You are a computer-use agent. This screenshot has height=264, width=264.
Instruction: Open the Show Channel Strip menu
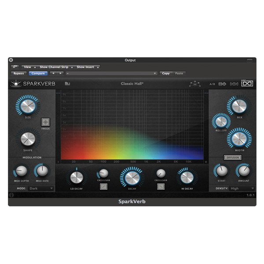tap(56, 67)
